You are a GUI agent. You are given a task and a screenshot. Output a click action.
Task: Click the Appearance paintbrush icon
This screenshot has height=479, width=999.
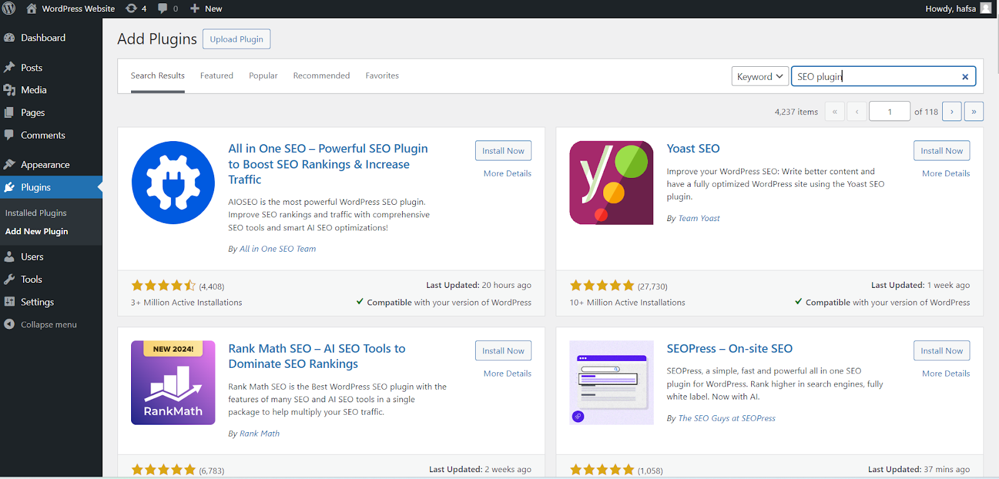tap(9, 164)
